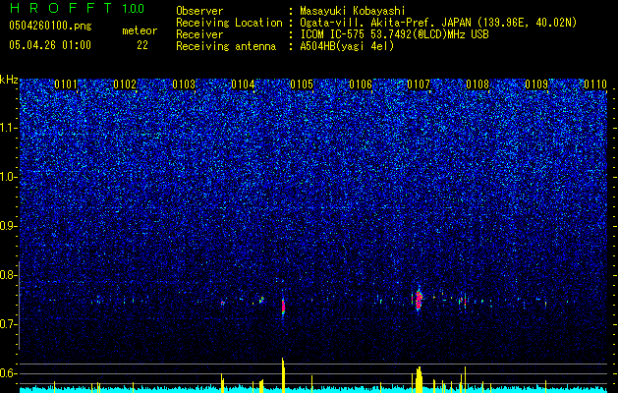Click the 0107 time marker
Image resolution: width=618 pixels, height=393 pixels.
(x=419, y=84)
